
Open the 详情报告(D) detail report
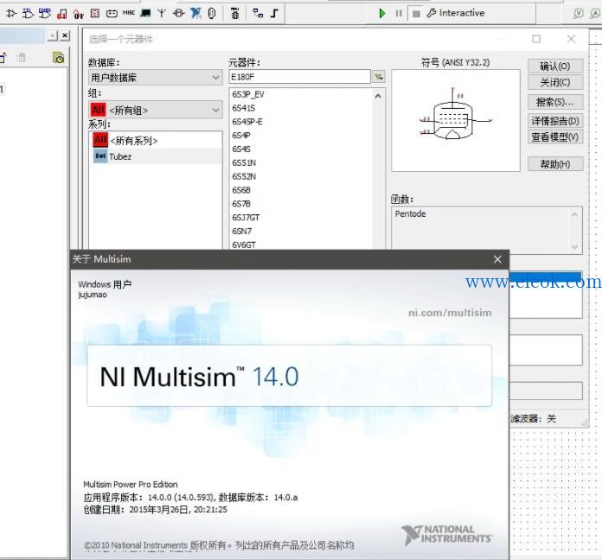(555, 121)
